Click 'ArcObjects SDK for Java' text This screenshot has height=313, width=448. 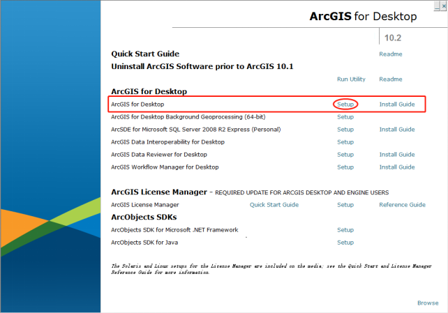(x=144, y=242)
